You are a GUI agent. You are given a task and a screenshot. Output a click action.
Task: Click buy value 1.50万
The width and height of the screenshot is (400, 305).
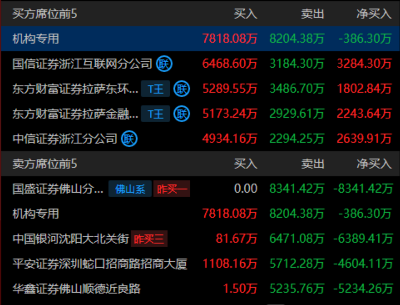coord(240,289)
